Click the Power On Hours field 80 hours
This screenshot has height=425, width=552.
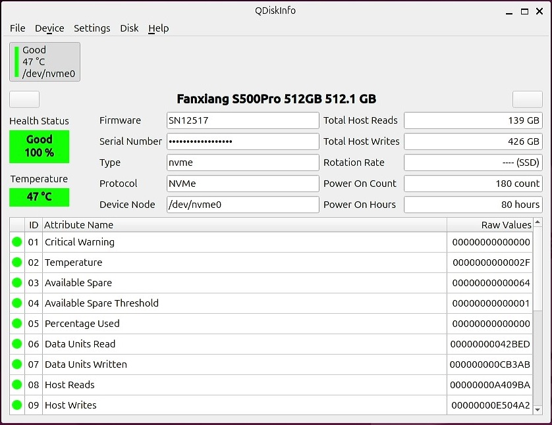click(473, 205)
